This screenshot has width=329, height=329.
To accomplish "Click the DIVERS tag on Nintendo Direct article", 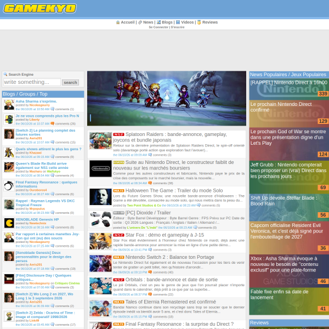I will pos(118,162).
